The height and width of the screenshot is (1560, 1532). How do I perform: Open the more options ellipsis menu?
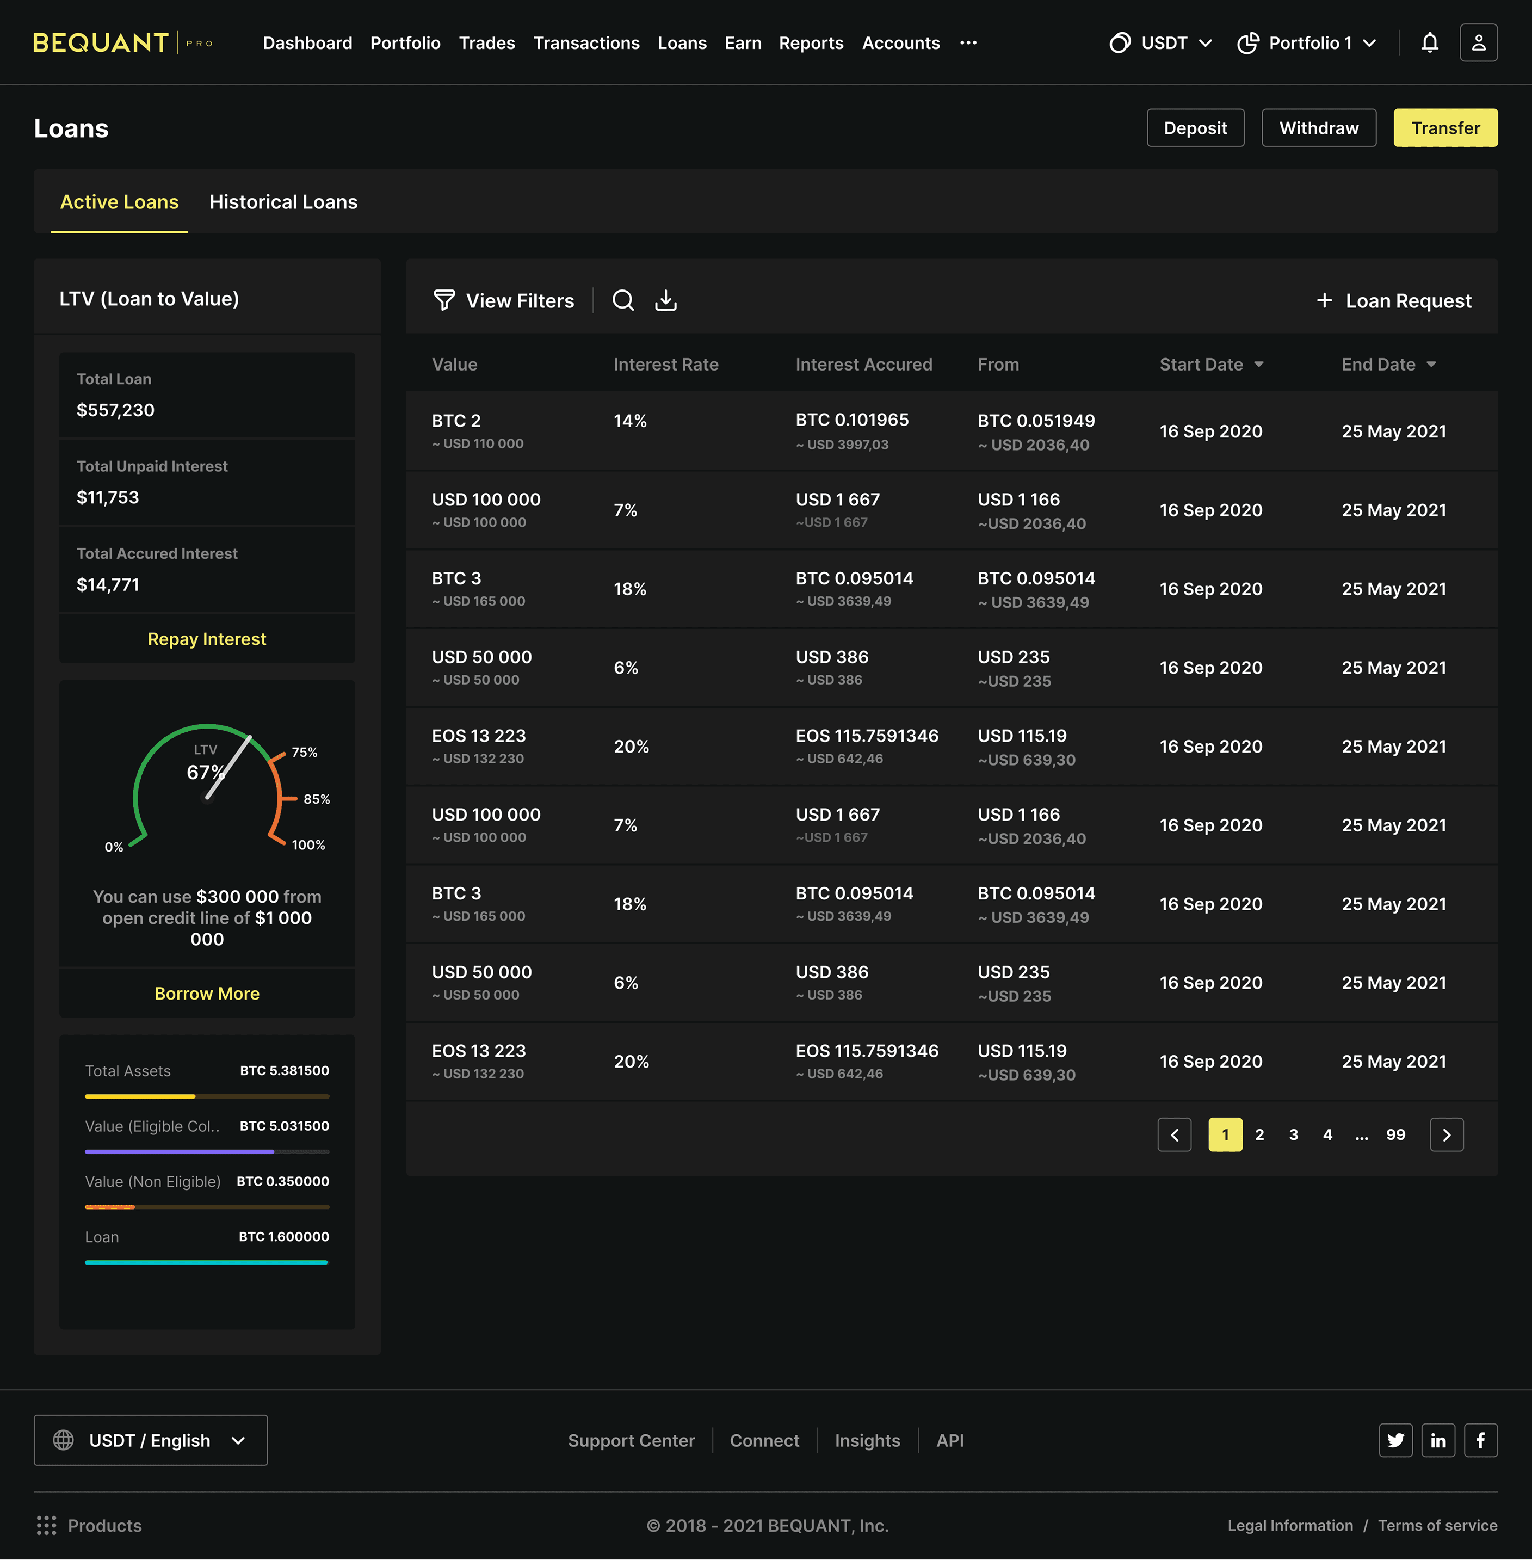point(968,42)
